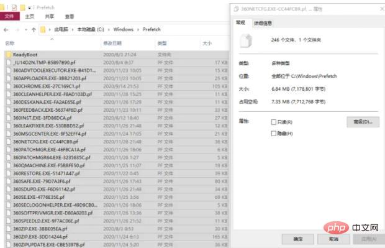Click the 取消 button
Viewport: 385px width, 248px height.
click(333, 239)
